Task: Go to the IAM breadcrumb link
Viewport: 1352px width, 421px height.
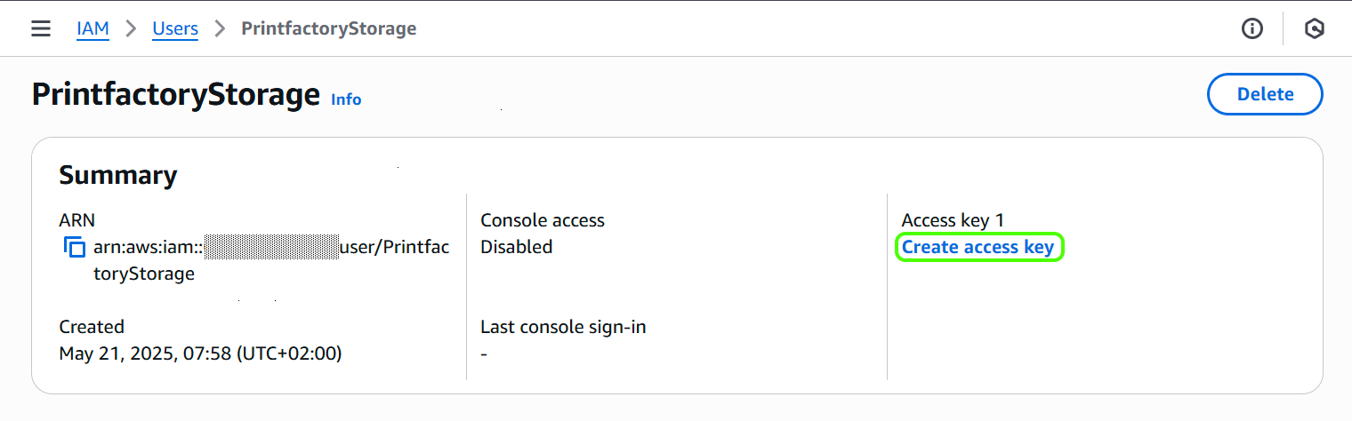Action: click(93, 28)
